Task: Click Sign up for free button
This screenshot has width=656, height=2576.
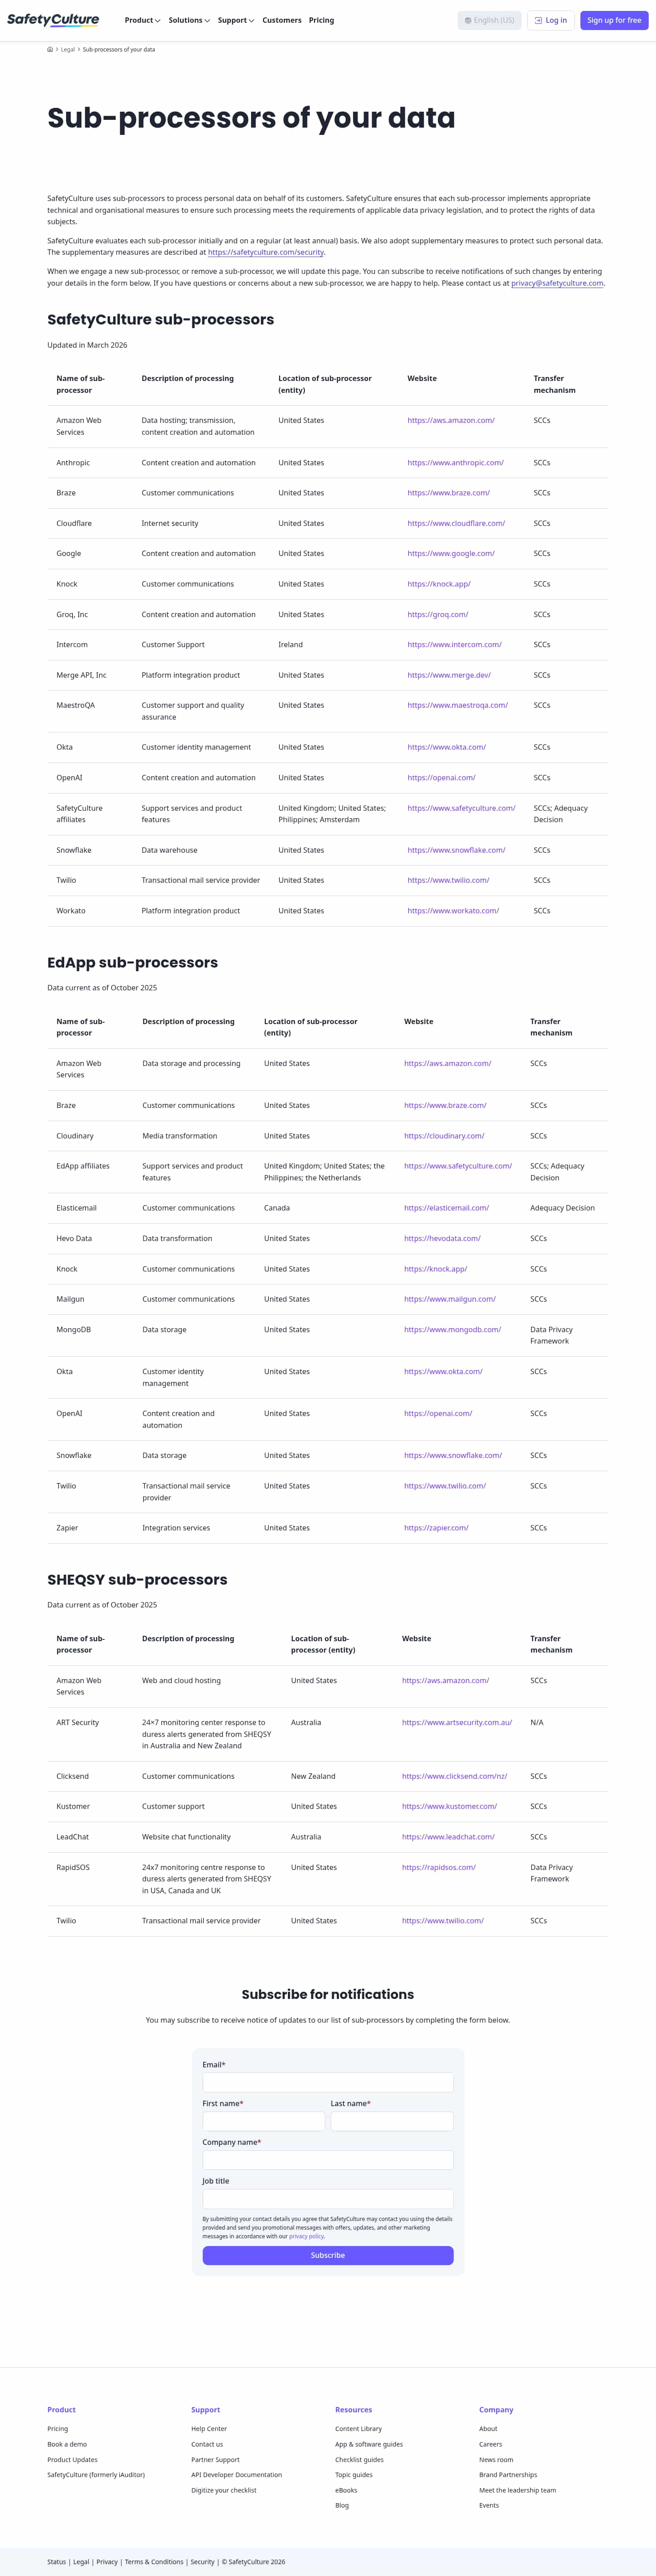Action: [x=614, y=20]
